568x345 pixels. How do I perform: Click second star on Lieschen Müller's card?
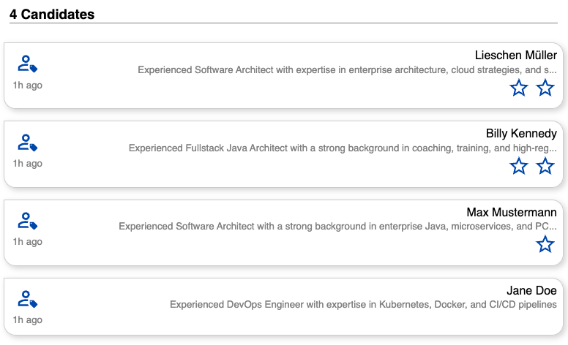(545, 88)
